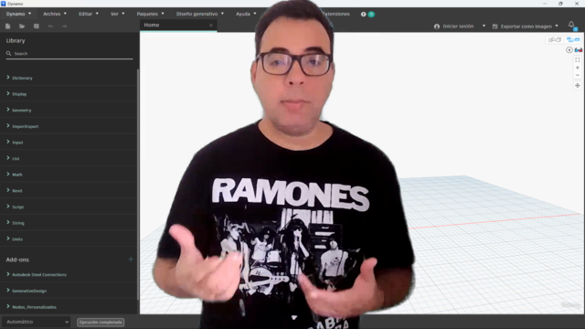This screenshot has height=329, width=585.
Task: Click the Library panel title
Action: 16,40
